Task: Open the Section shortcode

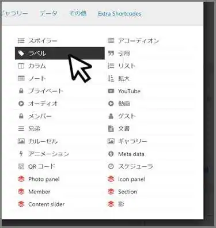Action: pyautogui.click(x=150, y=192)
